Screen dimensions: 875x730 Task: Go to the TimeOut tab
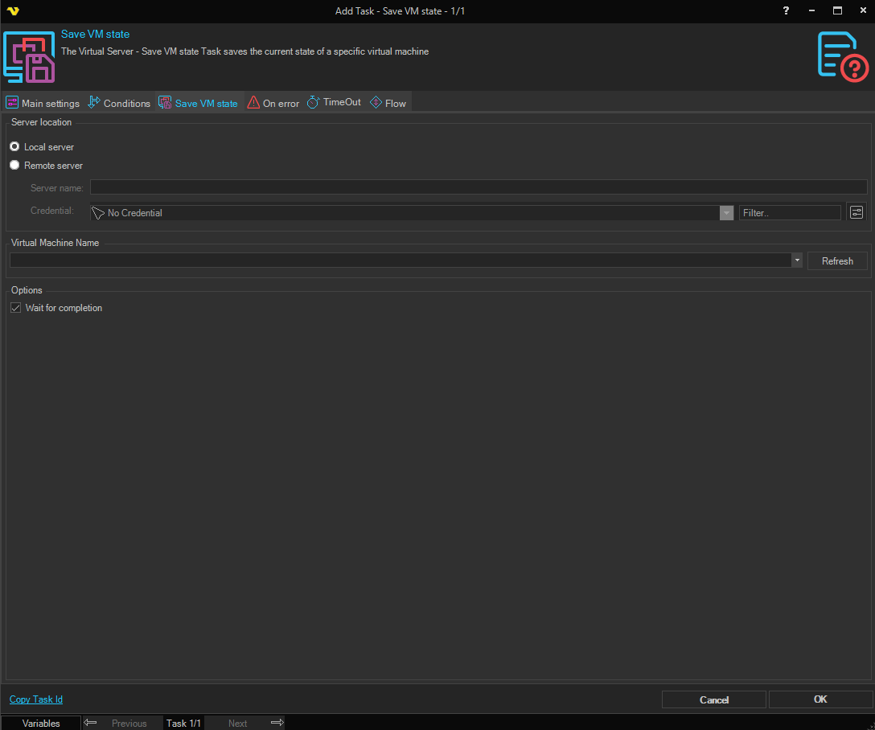334,103
